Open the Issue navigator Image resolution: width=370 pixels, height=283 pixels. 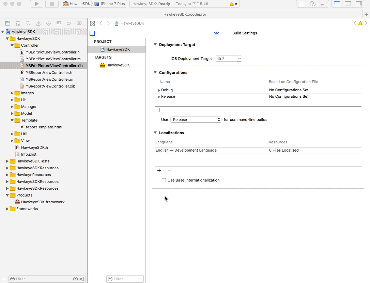click(38, 23)
